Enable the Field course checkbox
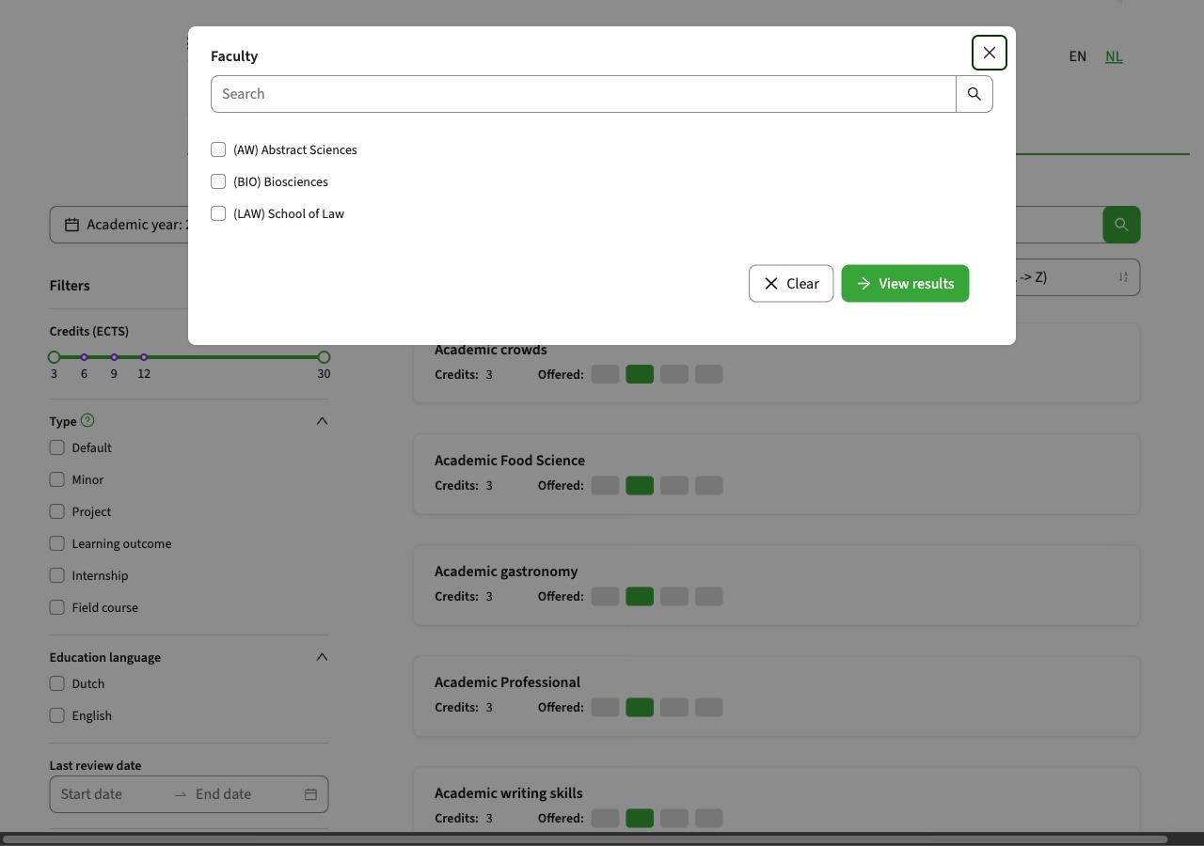The width and height of the screenshot is (1204, 846). pos(57,607)
